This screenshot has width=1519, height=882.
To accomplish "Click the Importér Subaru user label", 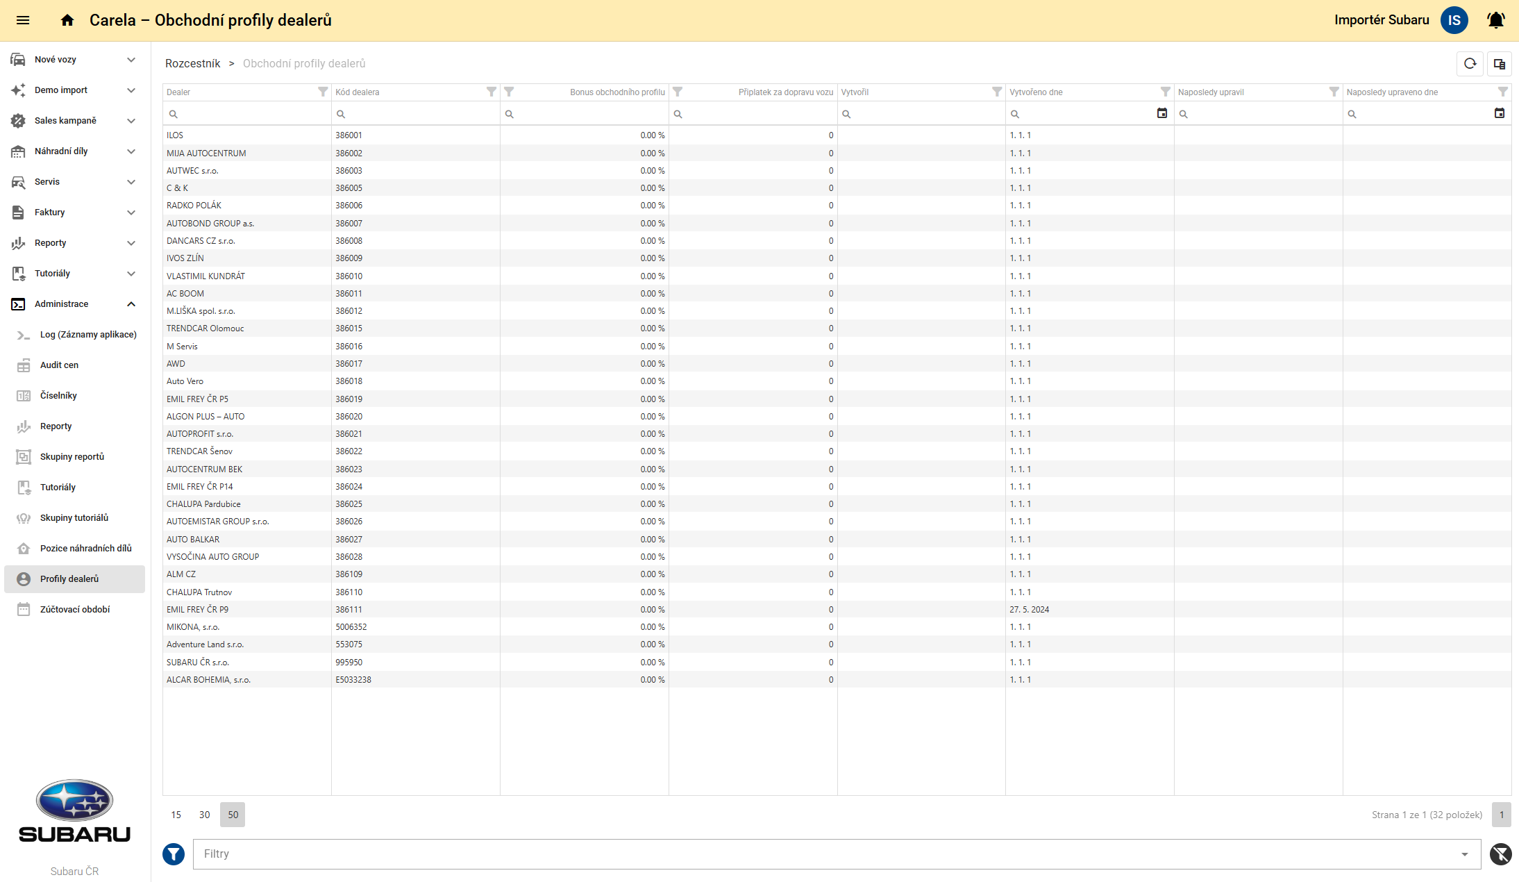I will click(x=1382, y=20).
